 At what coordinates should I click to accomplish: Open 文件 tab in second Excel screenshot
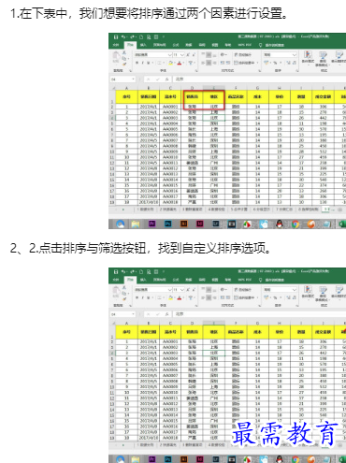(116, 280)
